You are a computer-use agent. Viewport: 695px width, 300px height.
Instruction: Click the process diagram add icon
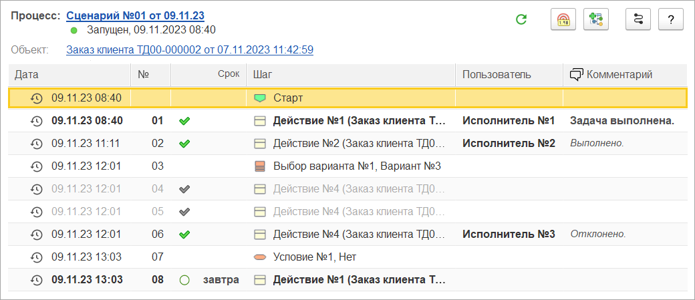tap(596, 19)
